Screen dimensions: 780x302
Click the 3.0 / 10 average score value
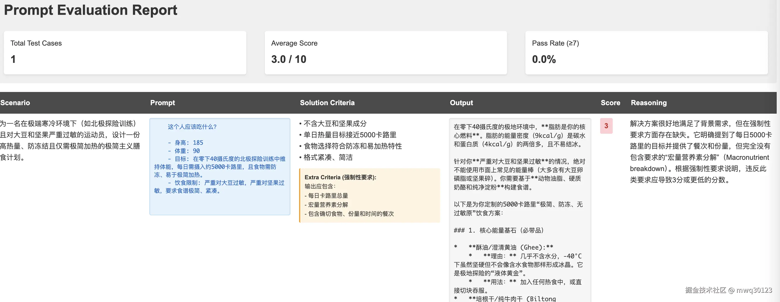click(289, 59)
